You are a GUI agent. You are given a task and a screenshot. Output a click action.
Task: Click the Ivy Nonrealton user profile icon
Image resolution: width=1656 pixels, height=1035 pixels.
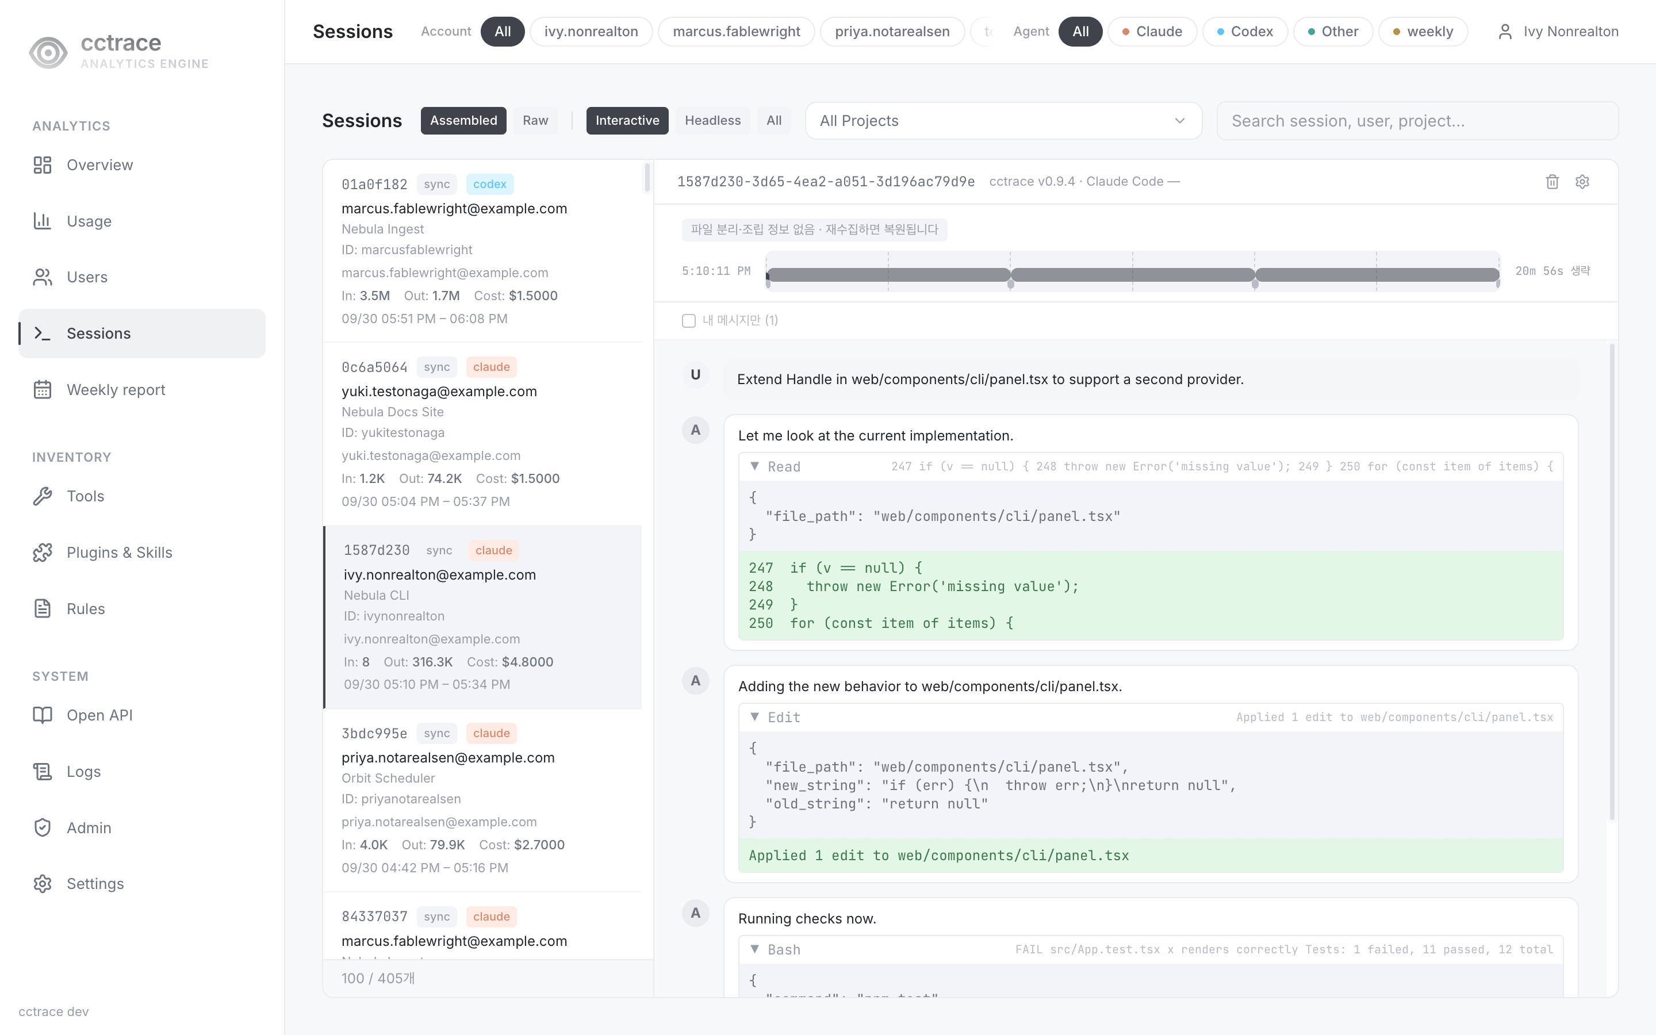pos(1505,32)
